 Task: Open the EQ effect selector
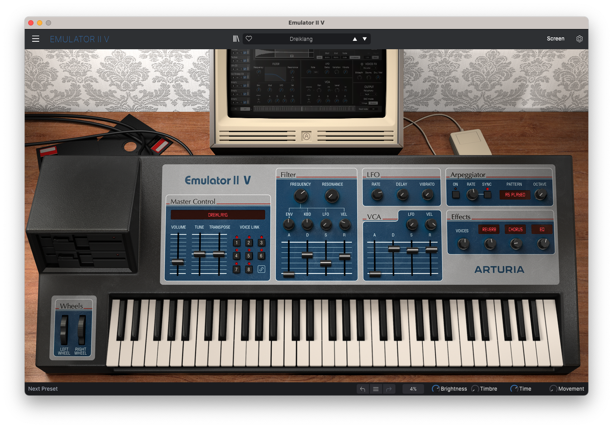542,229
